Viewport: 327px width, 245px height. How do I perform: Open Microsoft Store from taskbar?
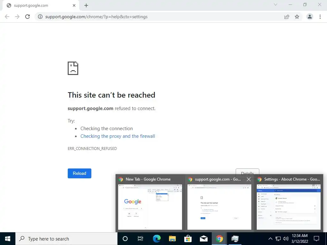pyautogui.click(x=188, y=239)
